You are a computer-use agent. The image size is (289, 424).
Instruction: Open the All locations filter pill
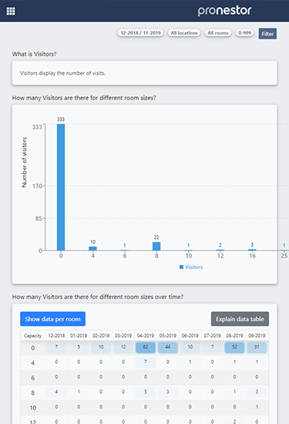184,33
